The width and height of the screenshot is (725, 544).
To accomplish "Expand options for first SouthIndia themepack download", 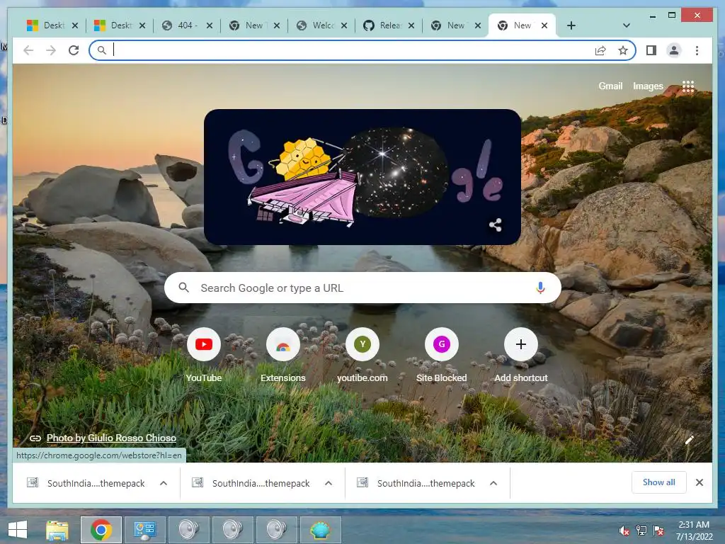I will [x=164, y=483].
